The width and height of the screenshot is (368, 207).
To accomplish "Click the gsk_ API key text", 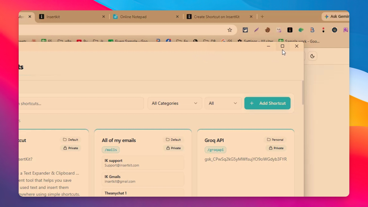I will click(246, 159).
